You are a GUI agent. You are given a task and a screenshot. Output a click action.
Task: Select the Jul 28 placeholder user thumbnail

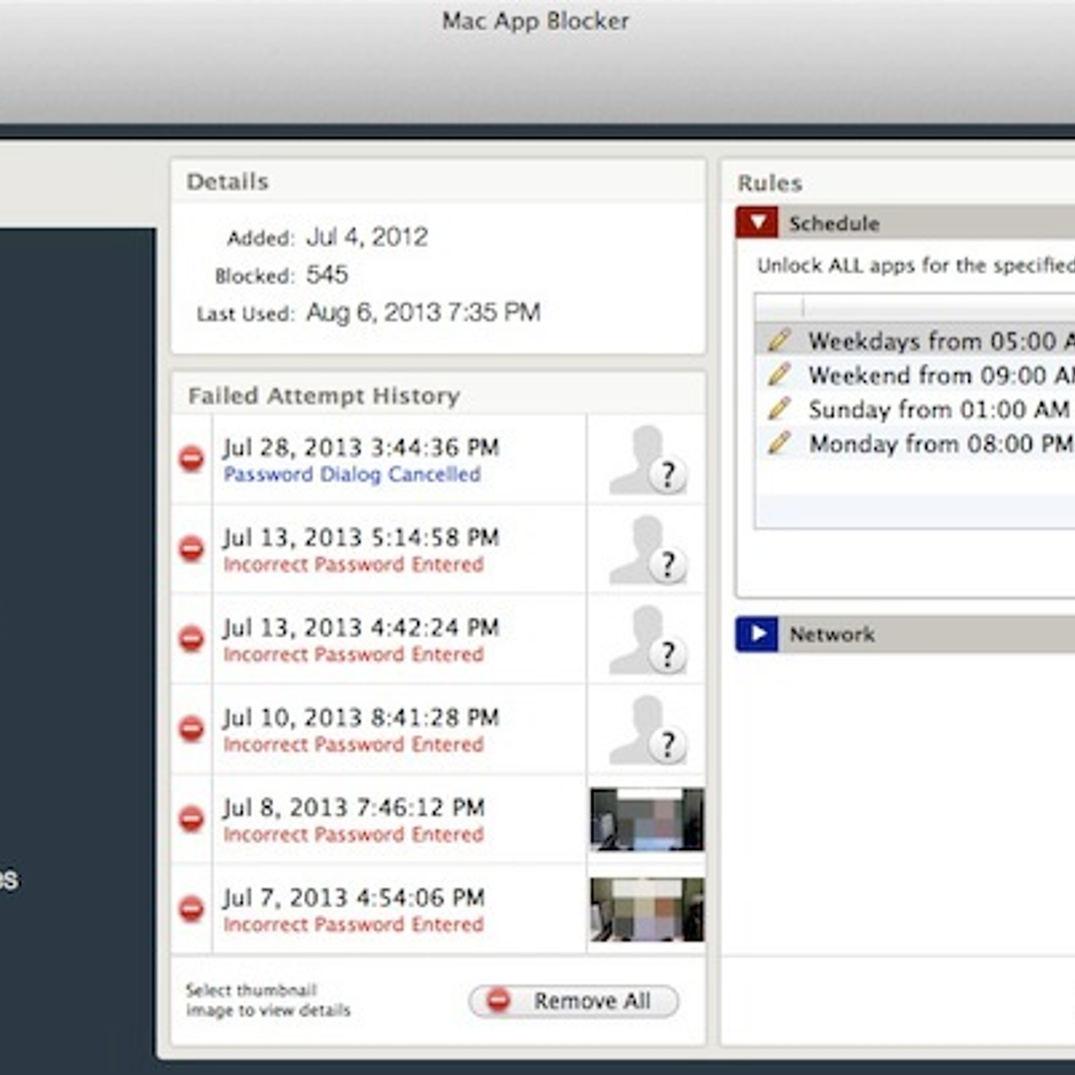coord(647,460)
